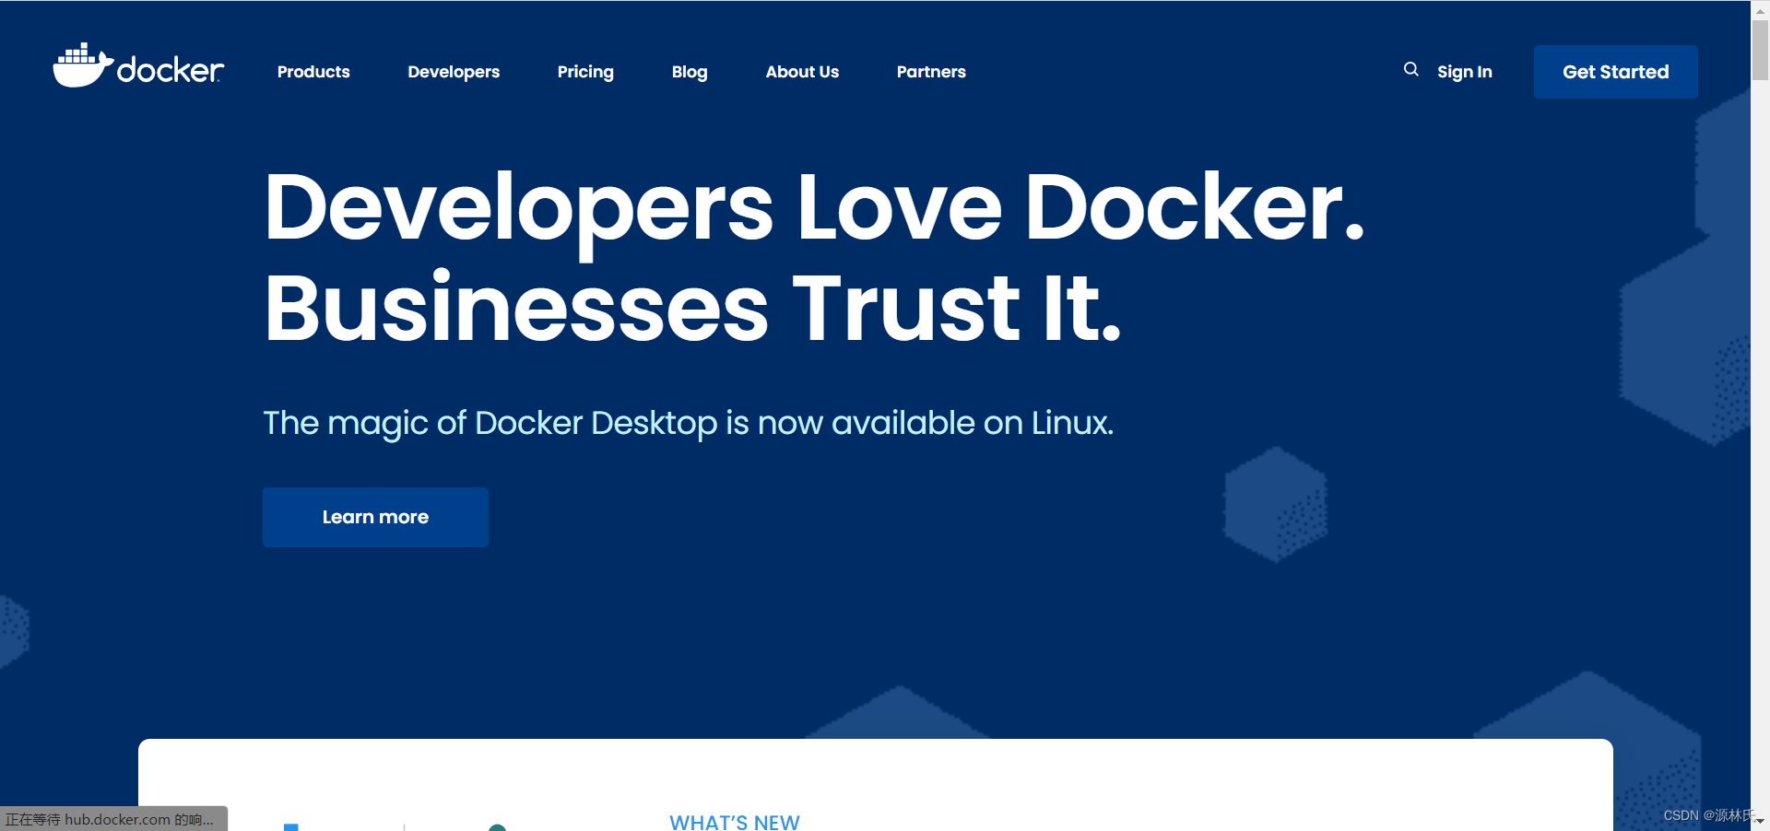Viewport: 1770px width, 831px height.
Task: Expand the About Us navigation entry
Action: pos(801,72)
